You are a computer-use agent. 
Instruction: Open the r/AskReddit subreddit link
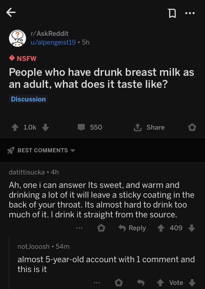point(50,33)
